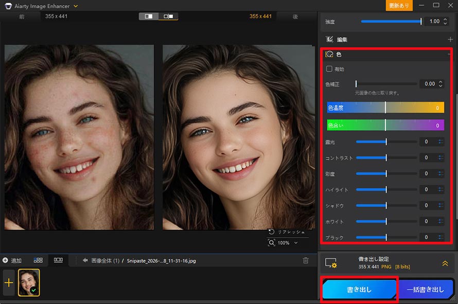Click the trash delete icon
Screen dimensions: 458x304
pyautogui.click(x=306, y=260)
